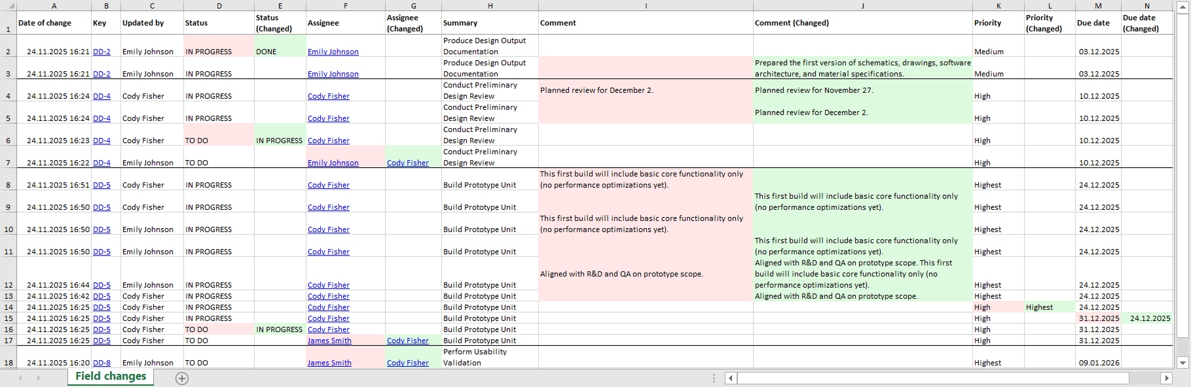Switch to the Field changes sheet tab

(x=111, y=377)
